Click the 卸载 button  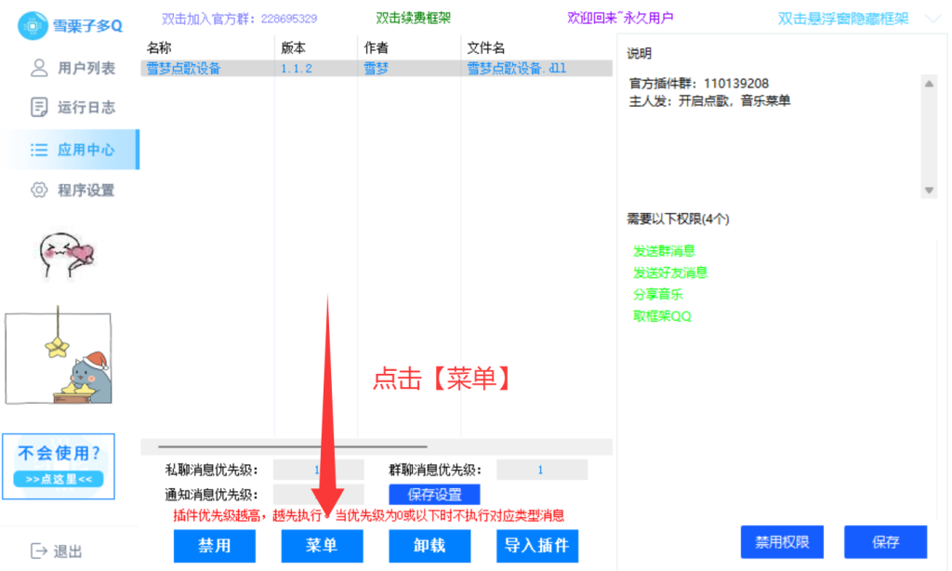coord(430,546)
